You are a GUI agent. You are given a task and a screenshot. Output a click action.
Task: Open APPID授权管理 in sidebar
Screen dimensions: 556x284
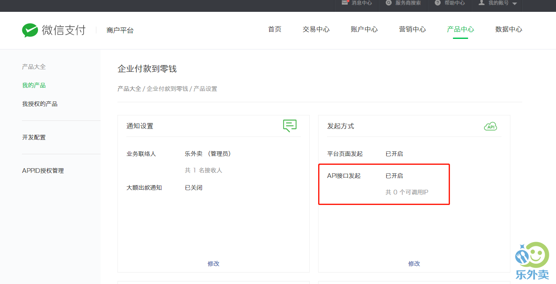click(43, 171)
